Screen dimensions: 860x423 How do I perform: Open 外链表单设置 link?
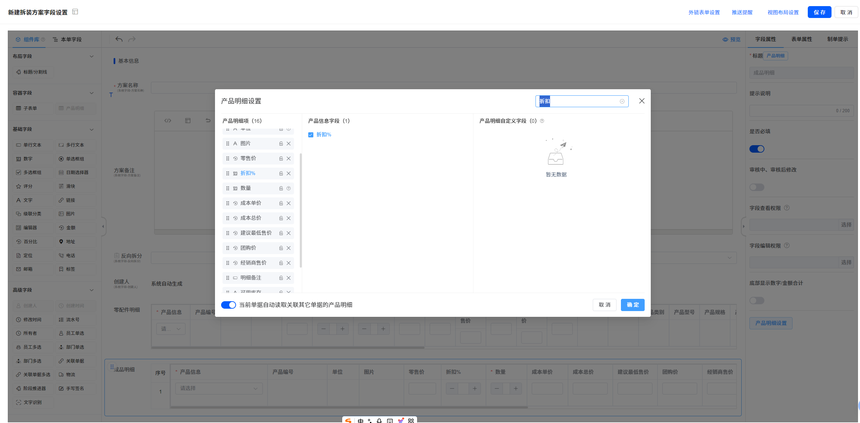(x=704, y=13)
